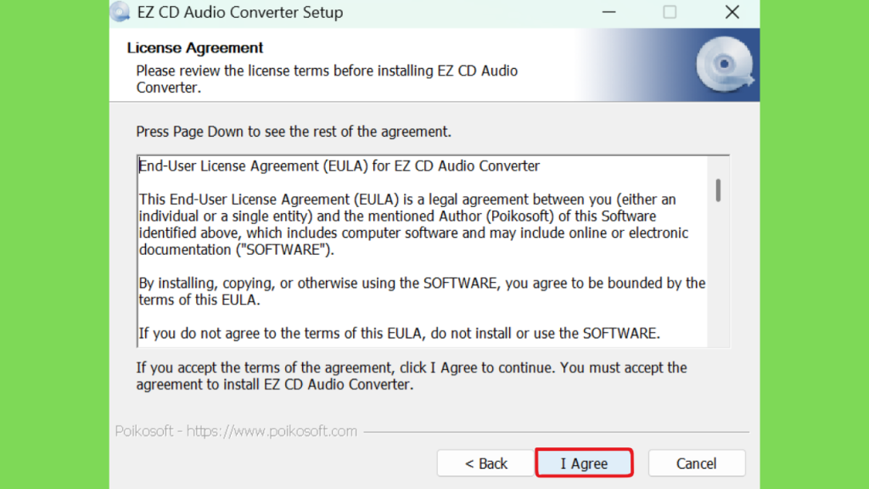Click the CD icon in the title bar

click(x=119, y=12)
